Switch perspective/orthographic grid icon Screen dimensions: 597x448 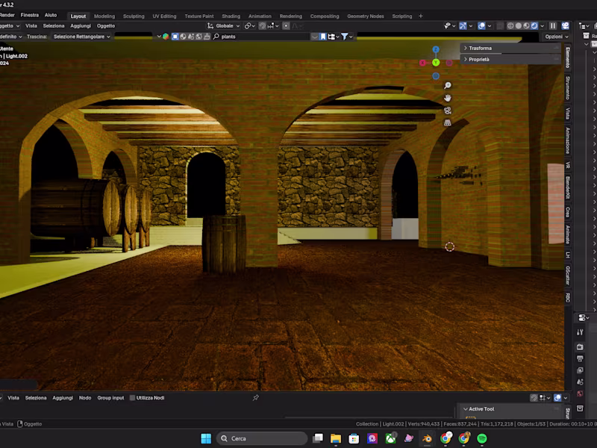point(448,122)
